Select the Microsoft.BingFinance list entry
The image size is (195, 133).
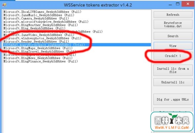(x=41, y=61)
